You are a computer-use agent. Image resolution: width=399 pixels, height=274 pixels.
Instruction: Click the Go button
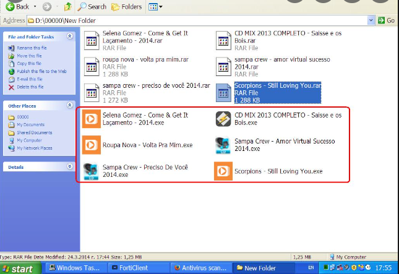386,20
